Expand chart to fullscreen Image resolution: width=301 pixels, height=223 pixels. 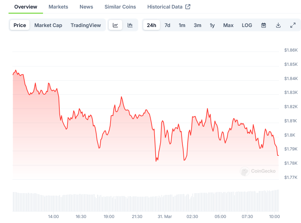[293, 25]
